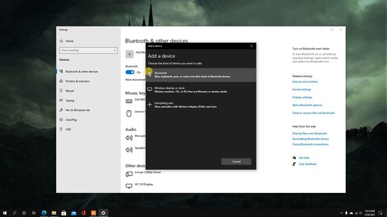Image resolution: width=387 pixels, height=217 pixels.
Task: Launch Microsoft Edge from the taskbar
Action: pos(44,213)
